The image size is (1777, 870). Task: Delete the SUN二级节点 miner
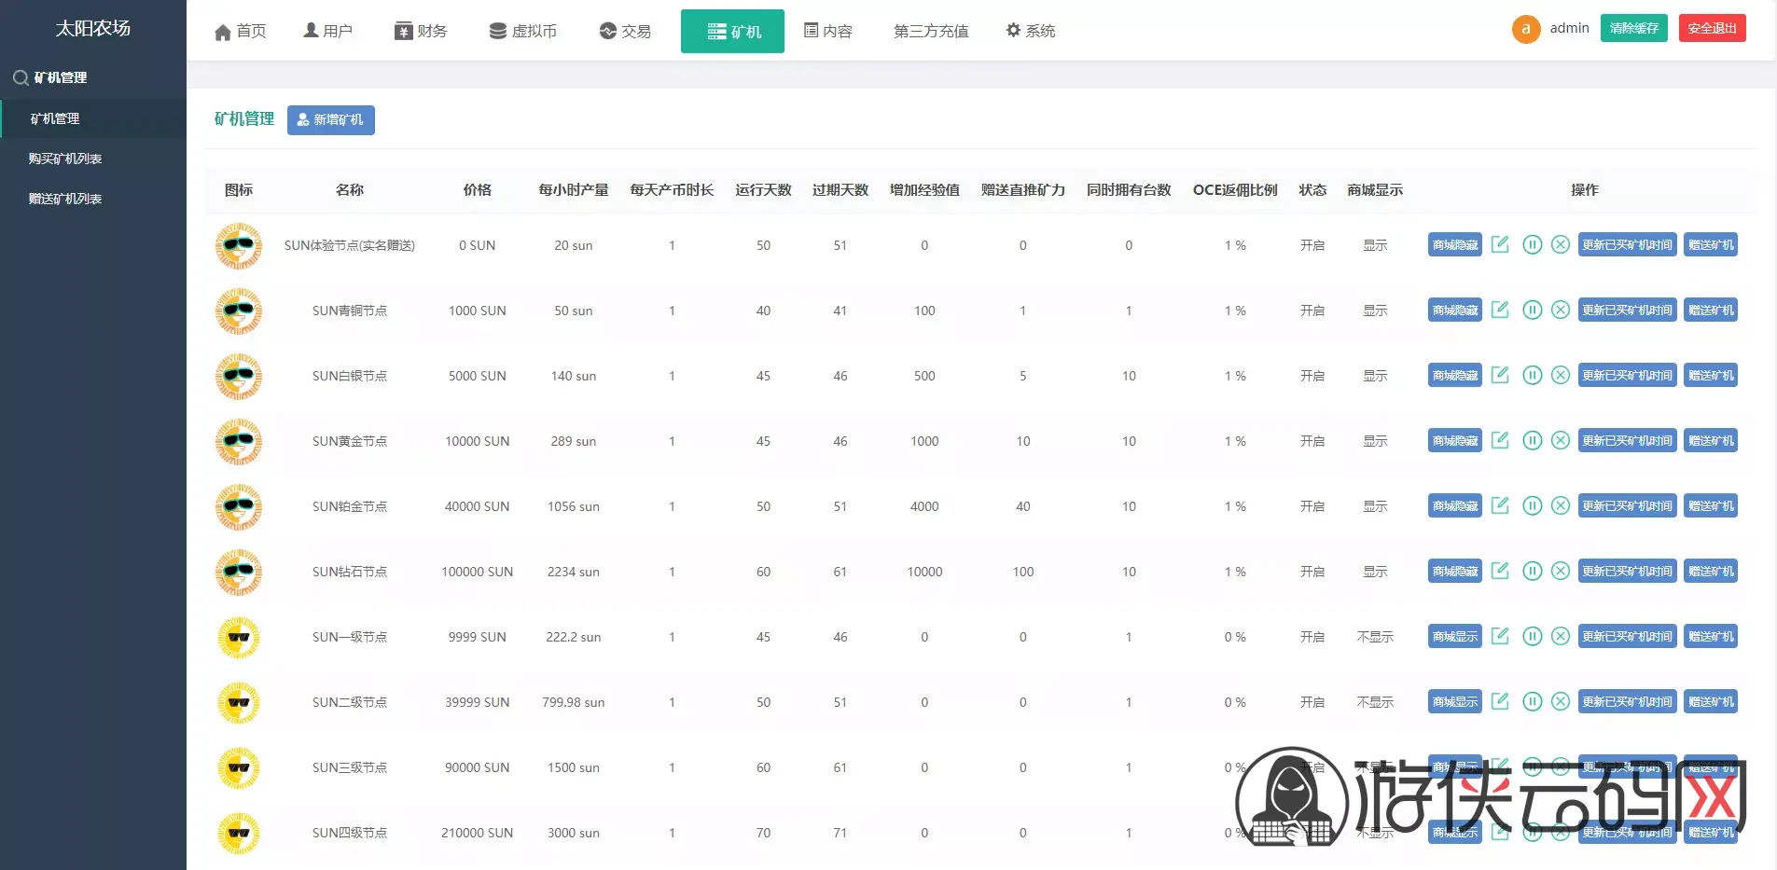point(1561,701)
